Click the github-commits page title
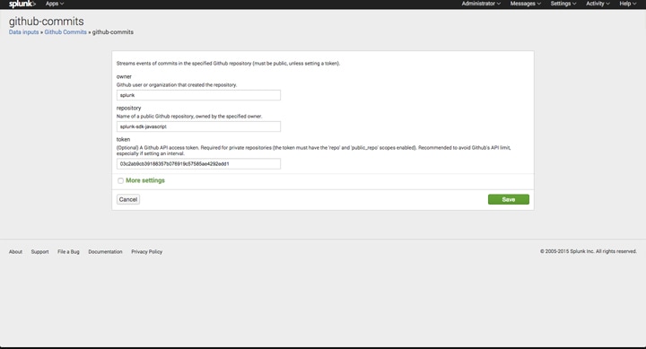The height and width of the screenshot is (349, 646). (x=46, y=21)
